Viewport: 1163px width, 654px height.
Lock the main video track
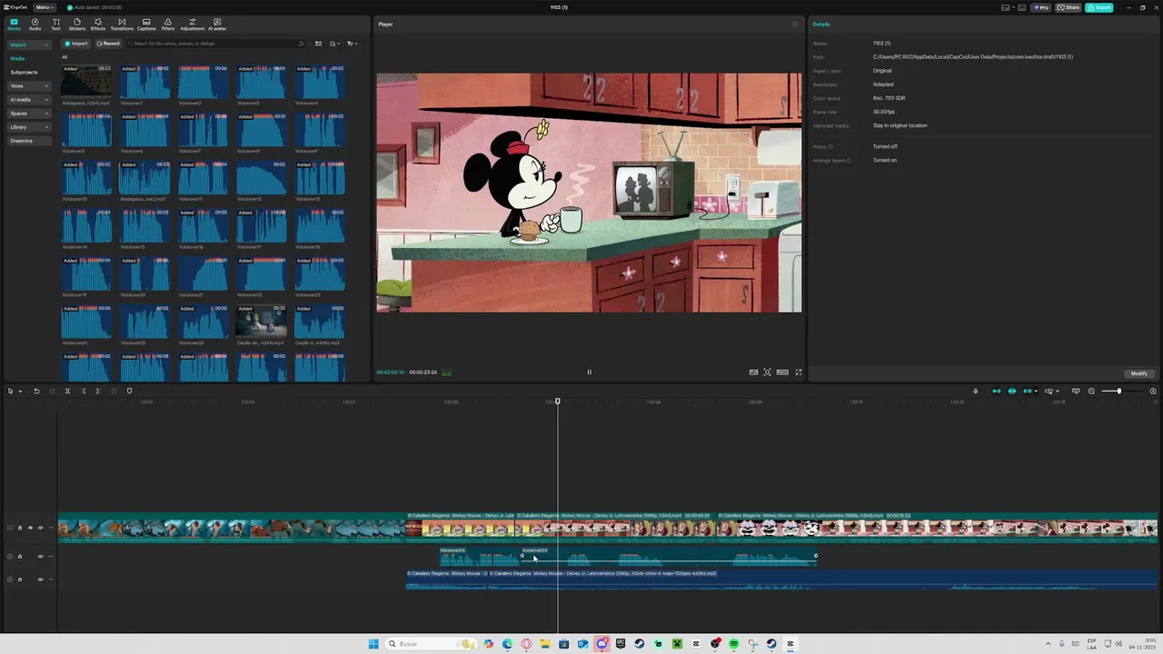[x=20, y=528]
